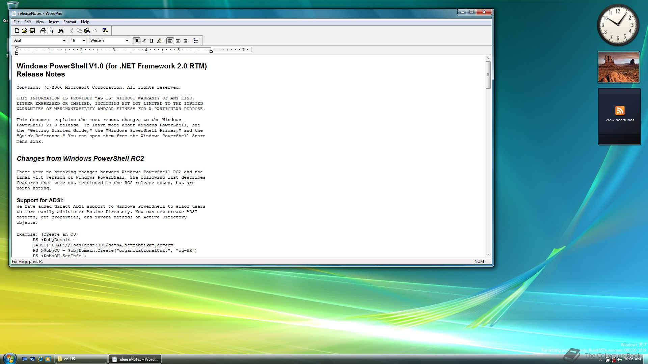
Task: Set Center paragraph alignment
Action: [x=178, y=41]
